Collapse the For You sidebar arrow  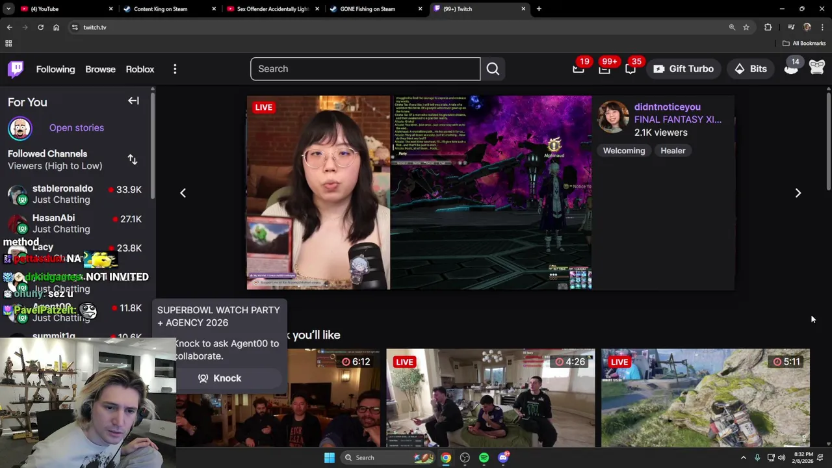tap(133, 101)
